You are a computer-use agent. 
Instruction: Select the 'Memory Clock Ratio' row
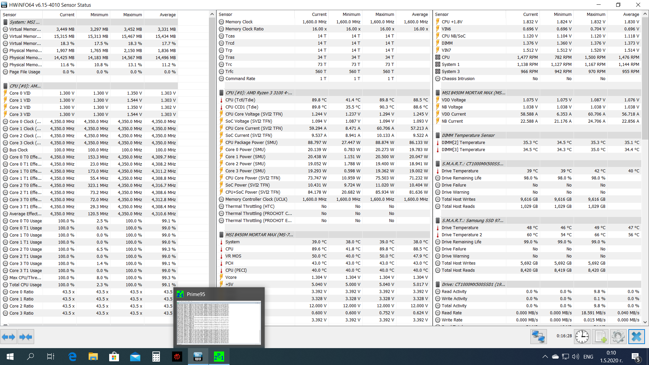[324, 29]
